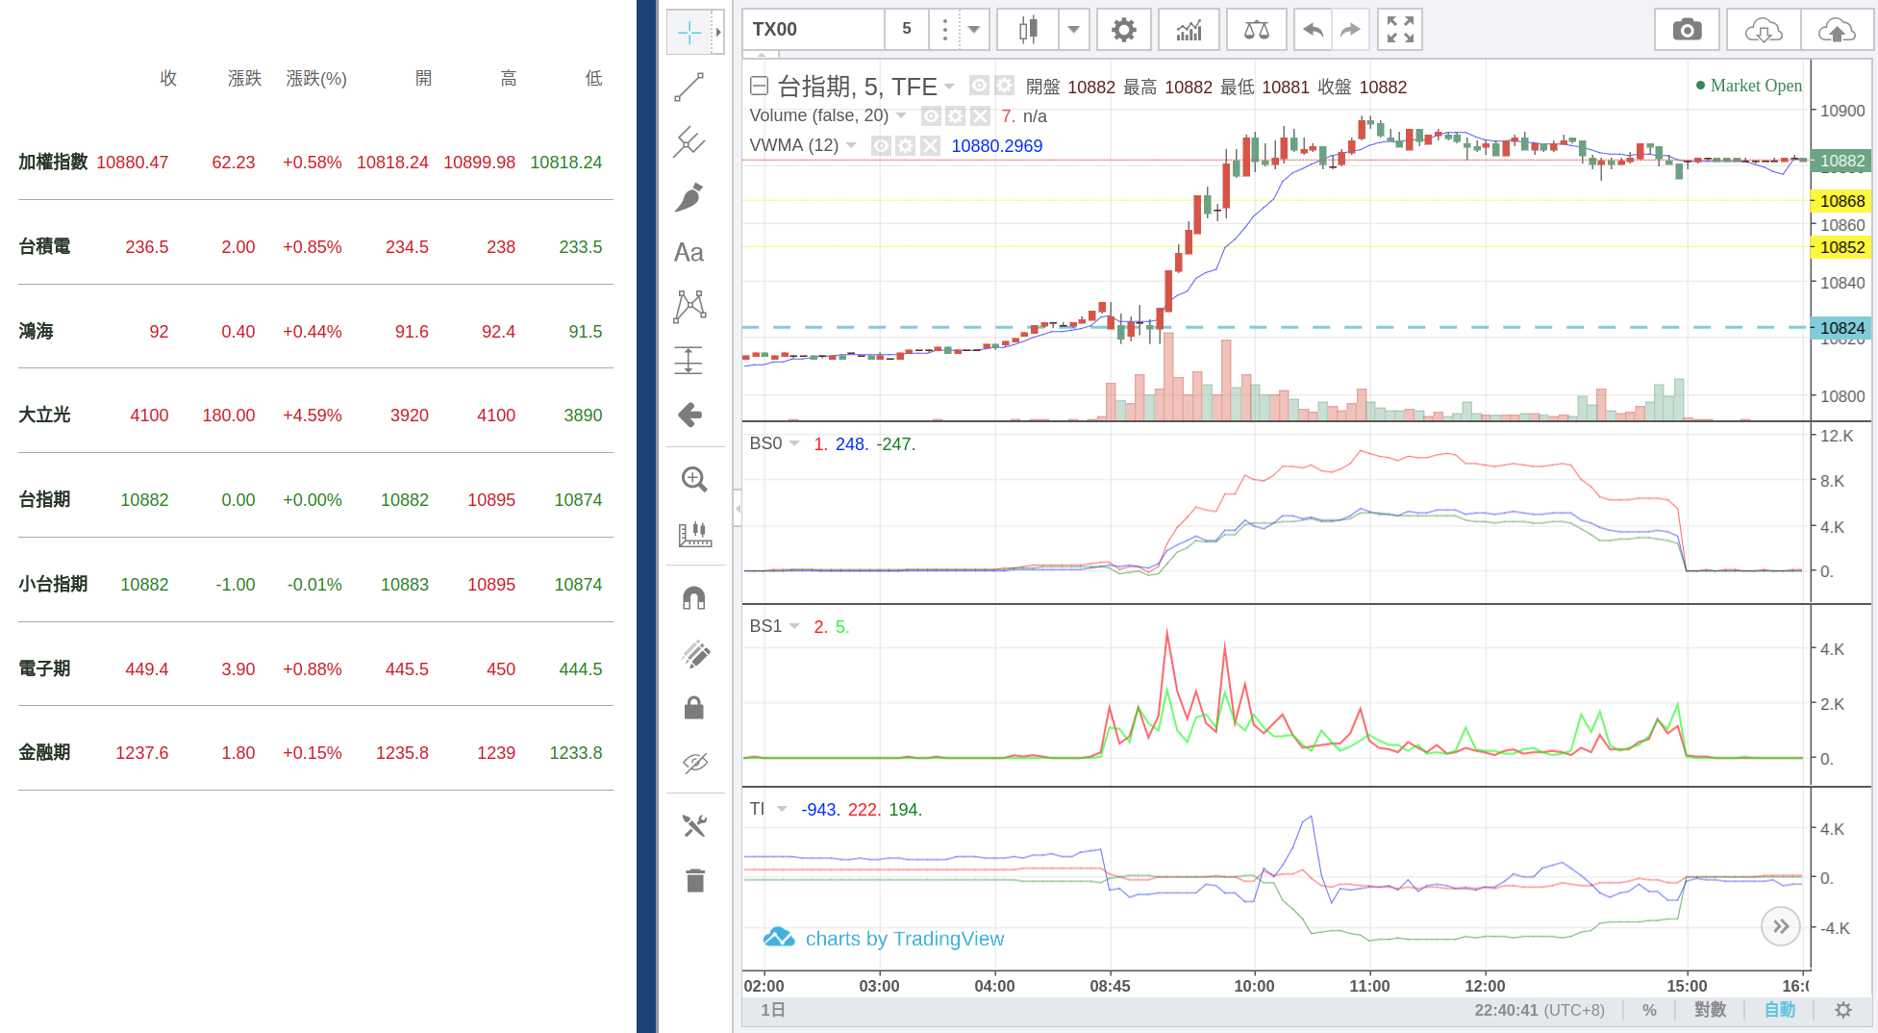Select the long position measurement tool

[x=689, y=361]
